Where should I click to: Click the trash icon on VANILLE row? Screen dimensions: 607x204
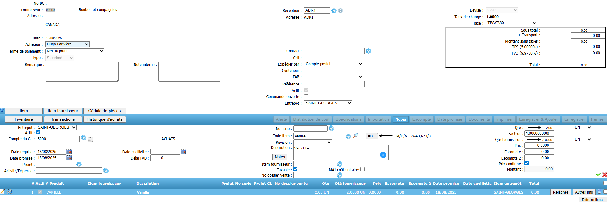(x=599, y=191)
